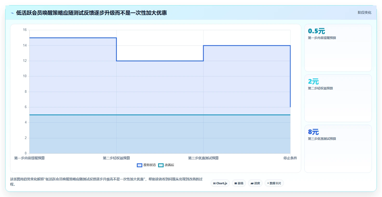The height and width of the screenshot is (197, 382).
Task: Select the 进度 tag chip
Action: pos(255,183)
